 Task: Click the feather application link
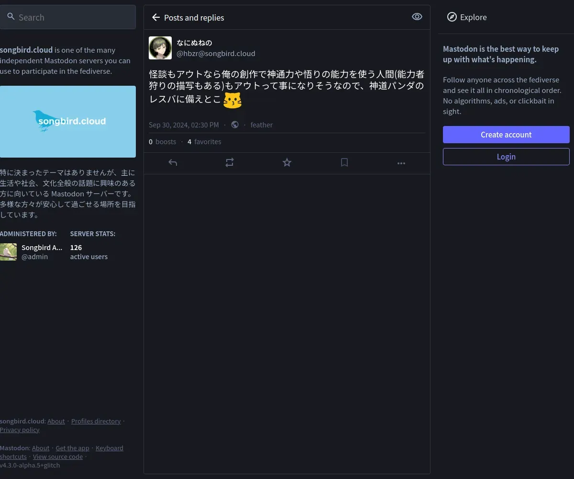click(262, 125)
